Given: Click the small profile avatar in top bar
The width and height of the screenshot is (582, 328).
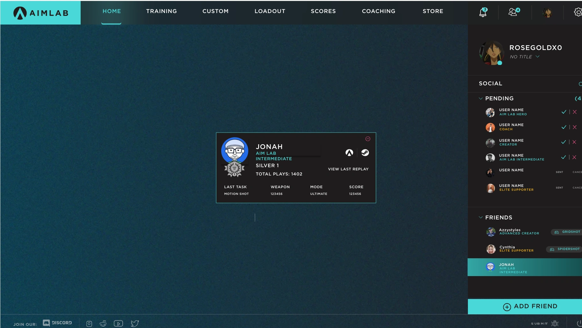Looking at the screenshot, I should [x=547, y=12].
